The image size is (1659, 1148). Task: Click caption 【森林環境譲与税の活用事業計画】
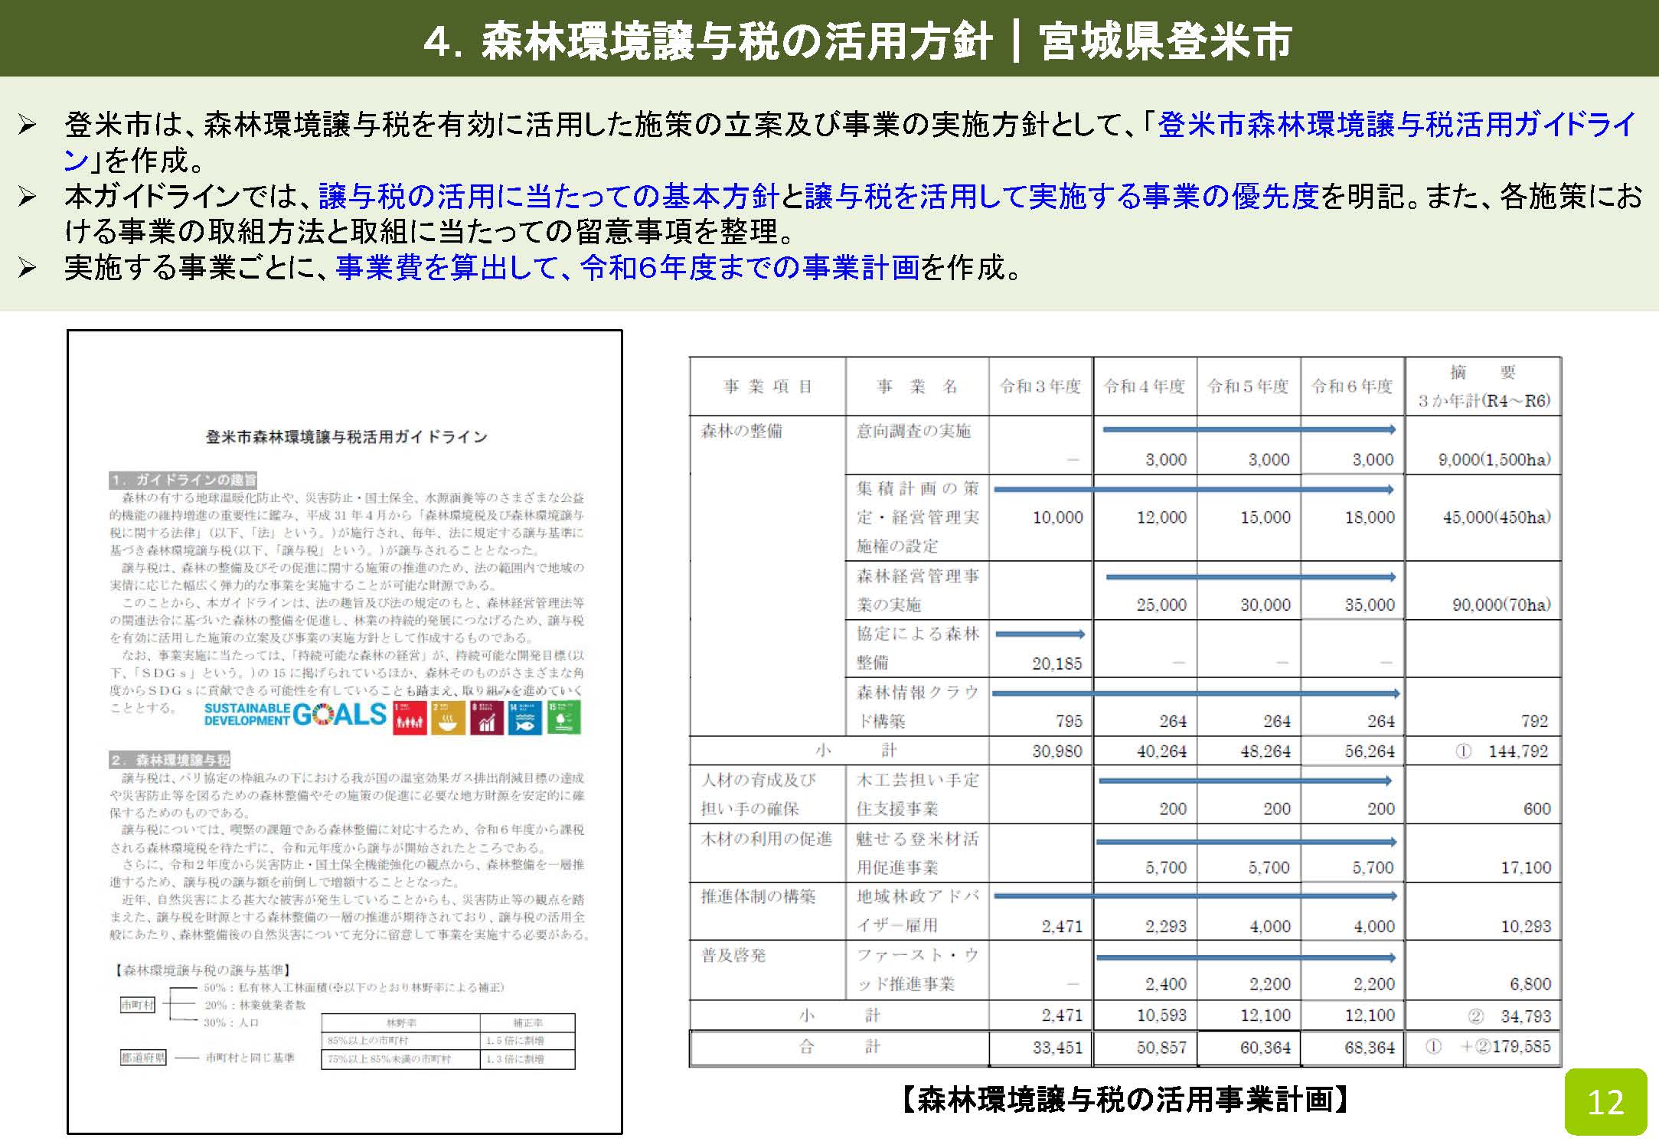pos(1125,1100)
